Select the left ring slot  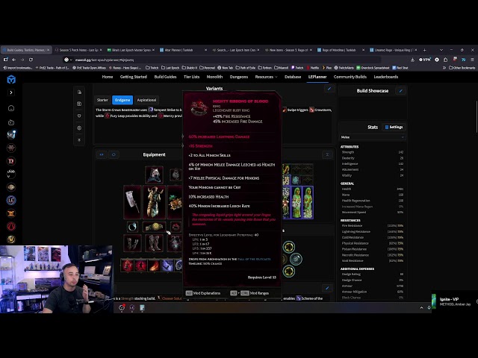132,227
